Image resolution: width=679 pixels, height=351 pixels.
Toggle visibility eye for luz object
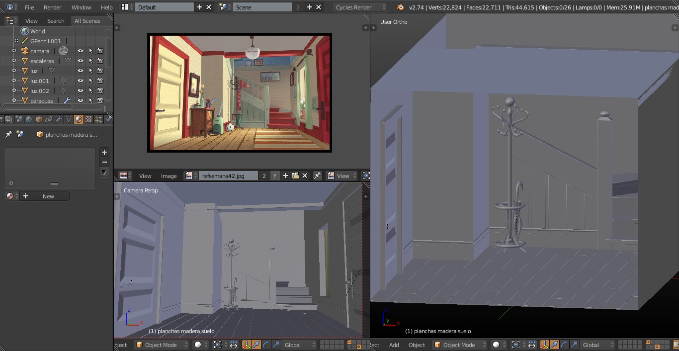point(80,71)
